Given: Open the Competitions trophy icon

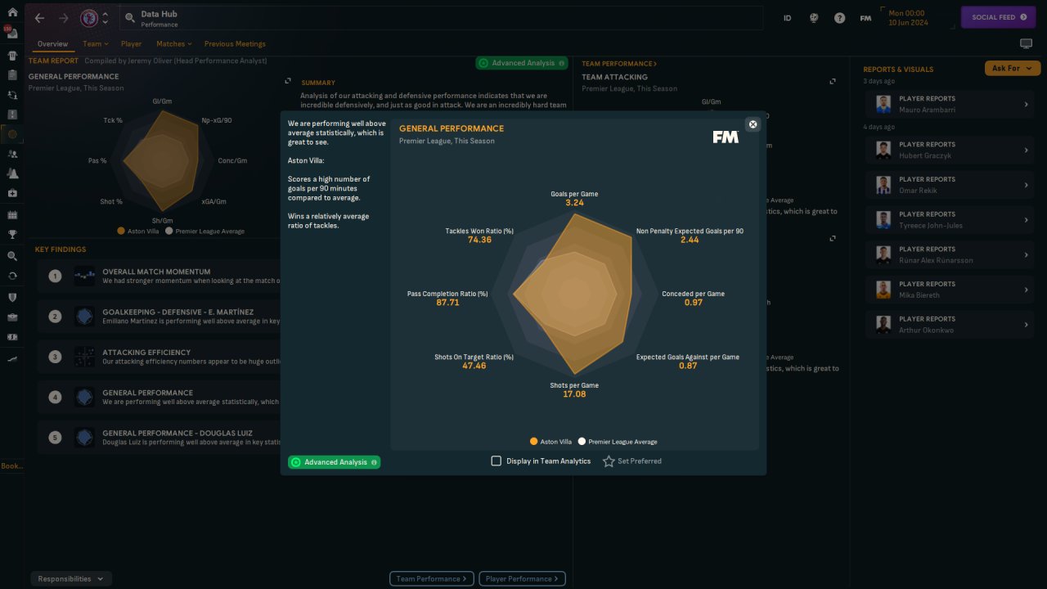Looking at the screenshot, I should pos(12,234).
